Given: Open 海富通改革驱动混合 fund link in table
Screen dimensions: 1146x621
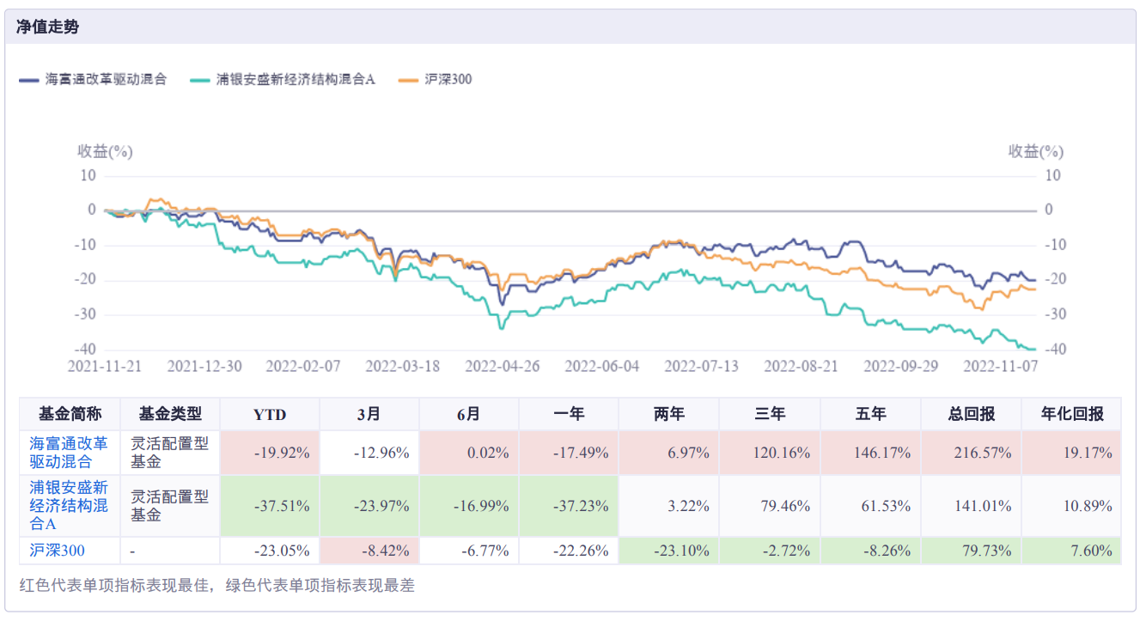Looking at the screenshot, I should 69,453.
